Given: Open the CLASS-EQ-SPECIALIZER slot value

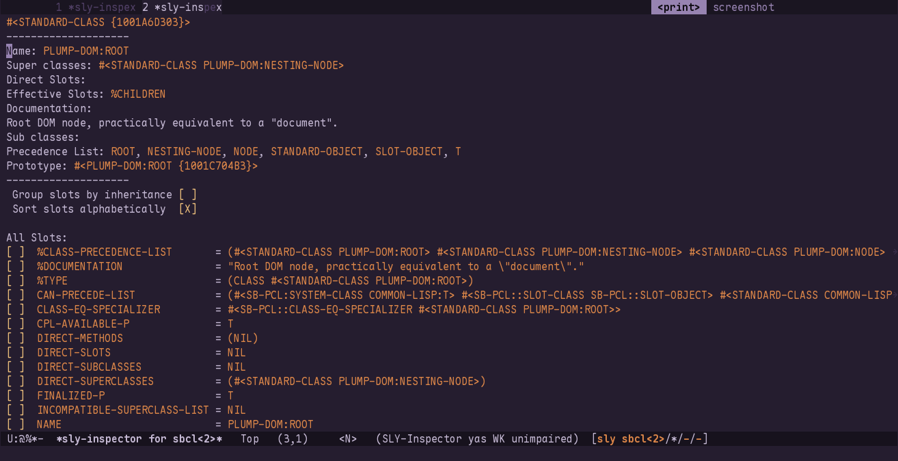Looking at the screenshot, I should click(424, 310).
